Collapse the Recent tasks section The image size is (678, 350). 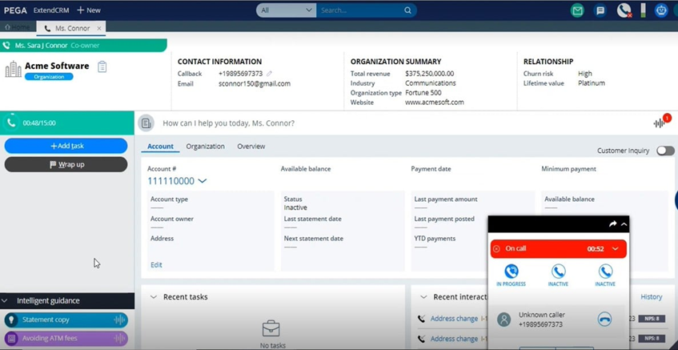coord(153,297)
